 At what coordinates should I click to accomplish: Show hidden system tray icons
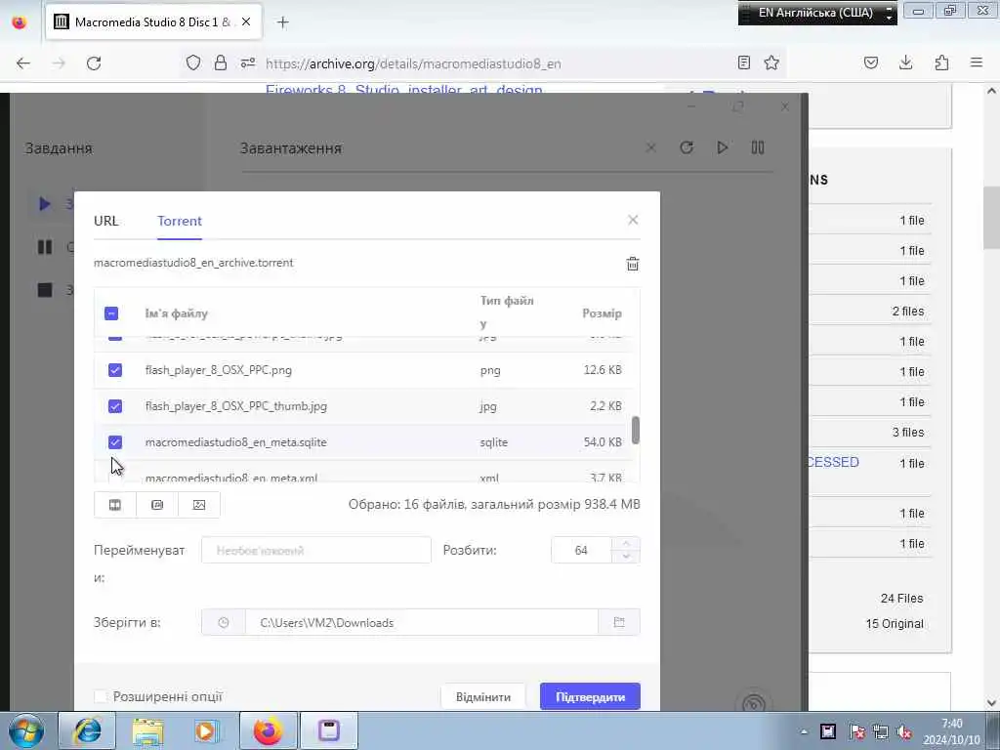click(x=804, y=732)
